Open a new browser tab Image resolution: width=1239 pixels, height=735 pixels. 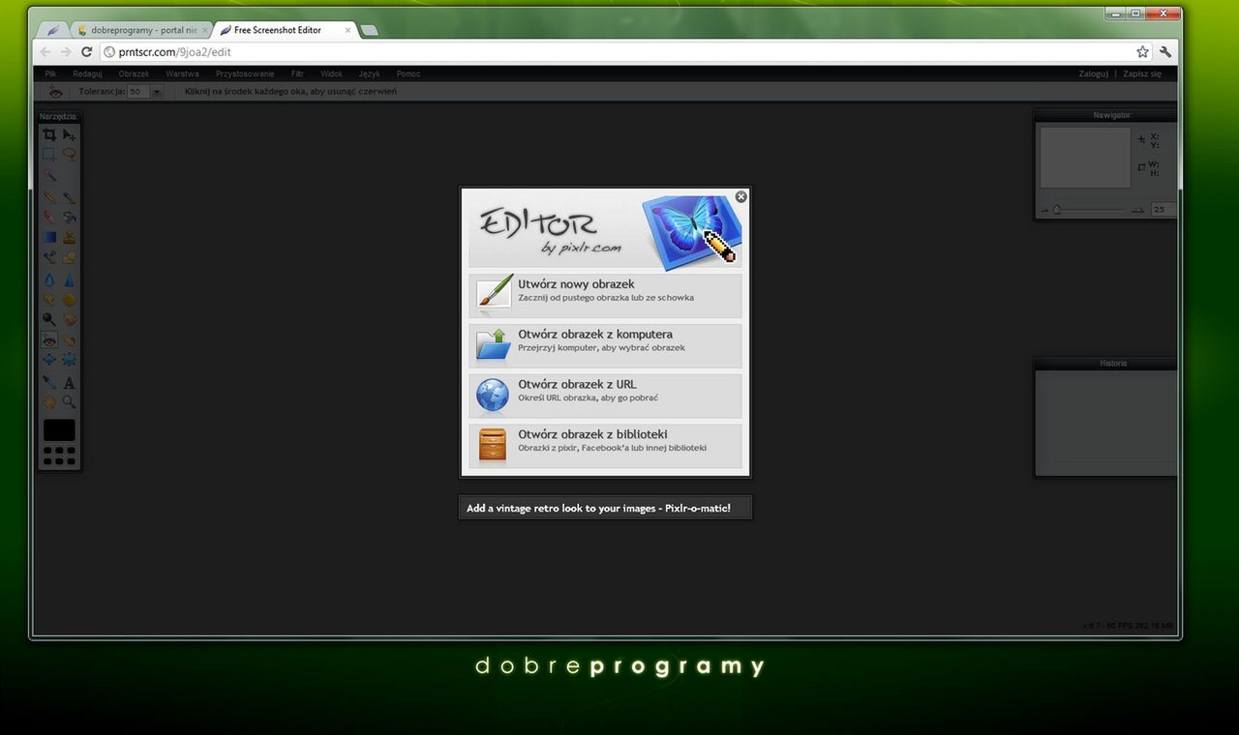coord(369,31)
